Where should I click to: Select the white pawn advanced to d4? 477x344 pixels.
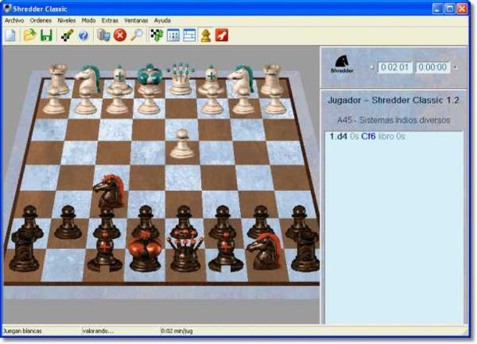182,144
